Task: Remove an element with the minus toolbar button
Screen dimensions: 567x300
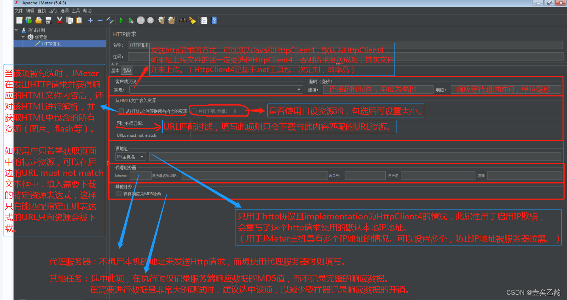Action: pos(100,20)
